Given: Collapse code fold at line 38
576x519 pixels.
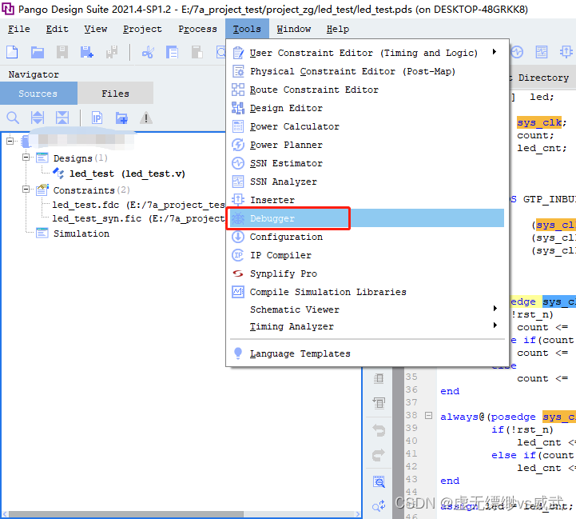Looking at the screenshot, I should [428, 416].
